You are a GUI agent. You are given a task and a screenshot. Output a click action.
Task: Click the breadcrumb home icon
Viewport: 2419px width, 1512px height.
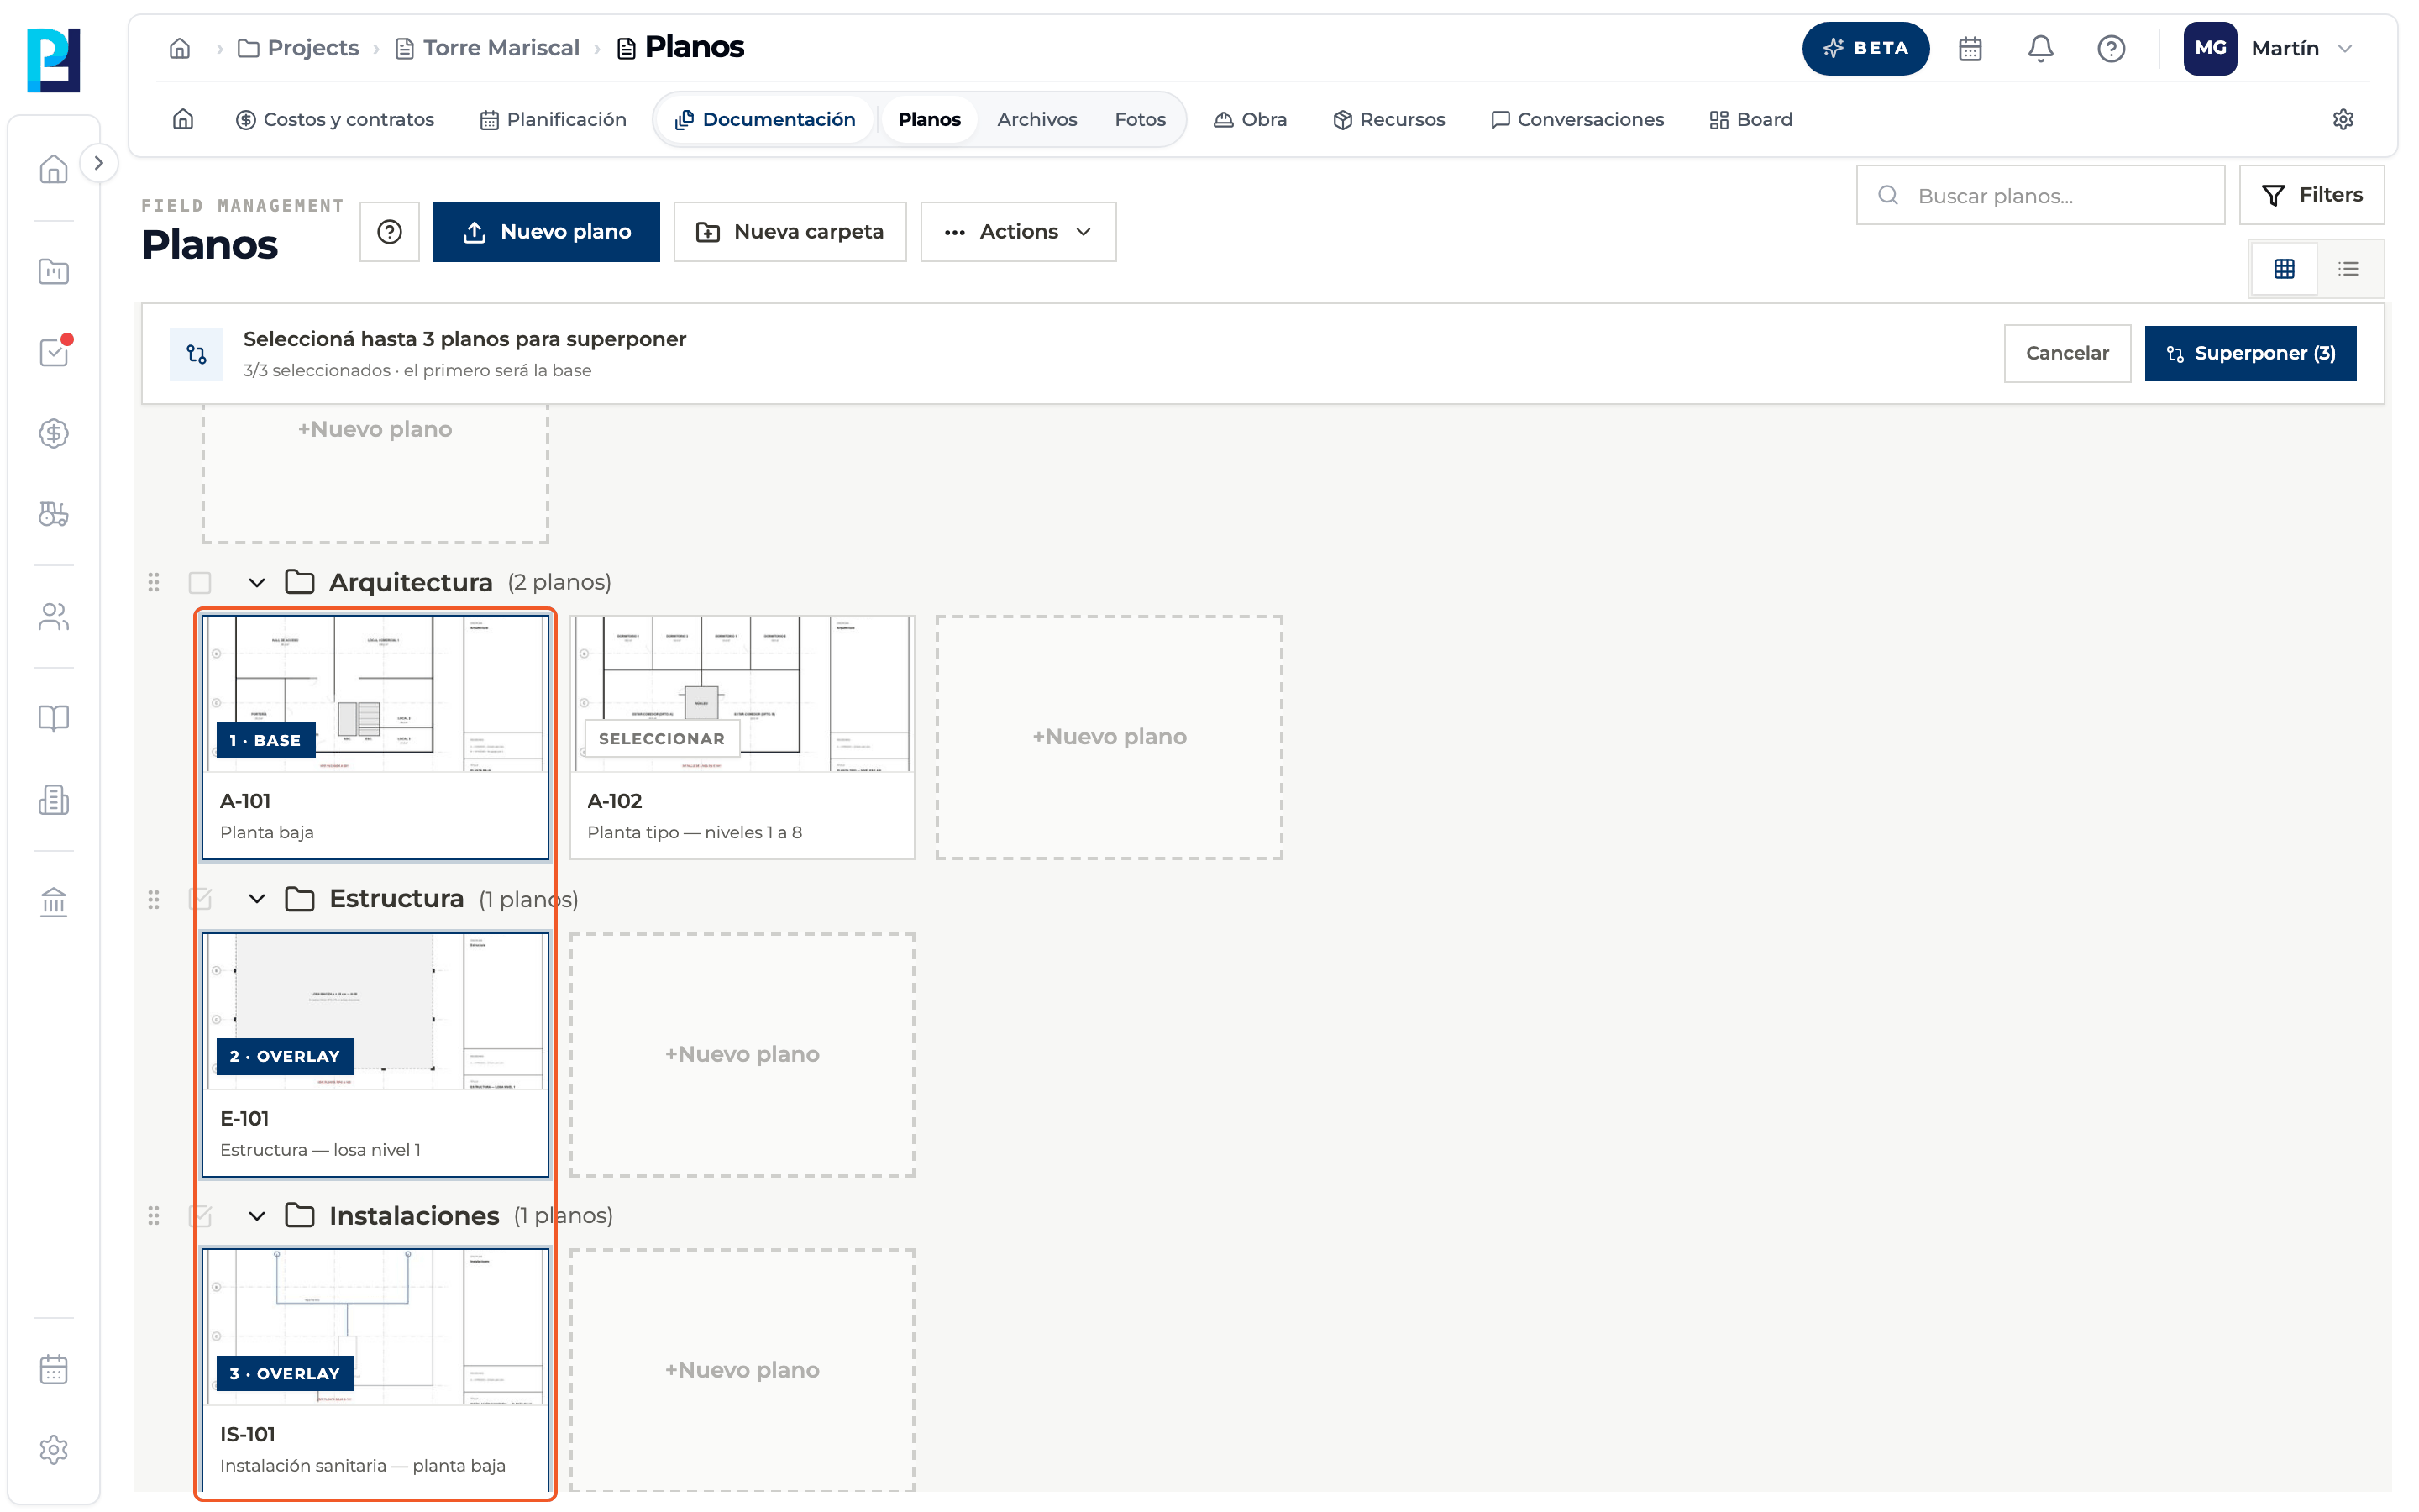click(180, 48)
